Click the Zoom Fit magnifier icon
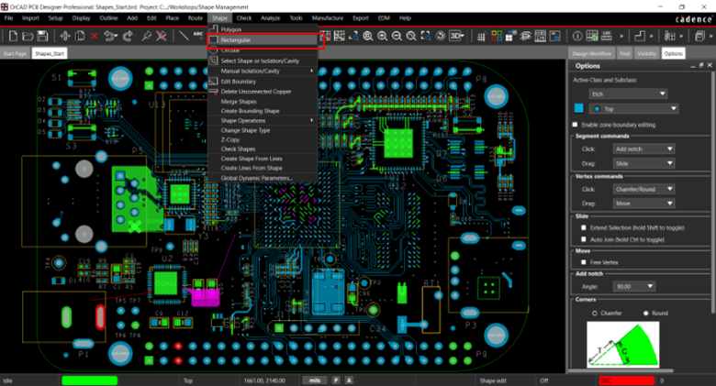 [368, 36]
